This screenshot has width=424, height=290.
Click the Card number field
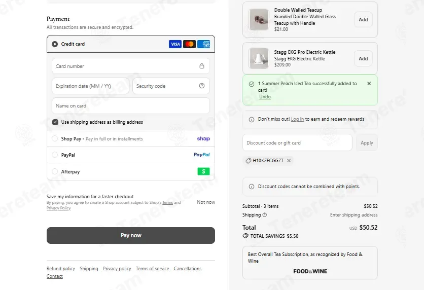click(x=131, y=66)
